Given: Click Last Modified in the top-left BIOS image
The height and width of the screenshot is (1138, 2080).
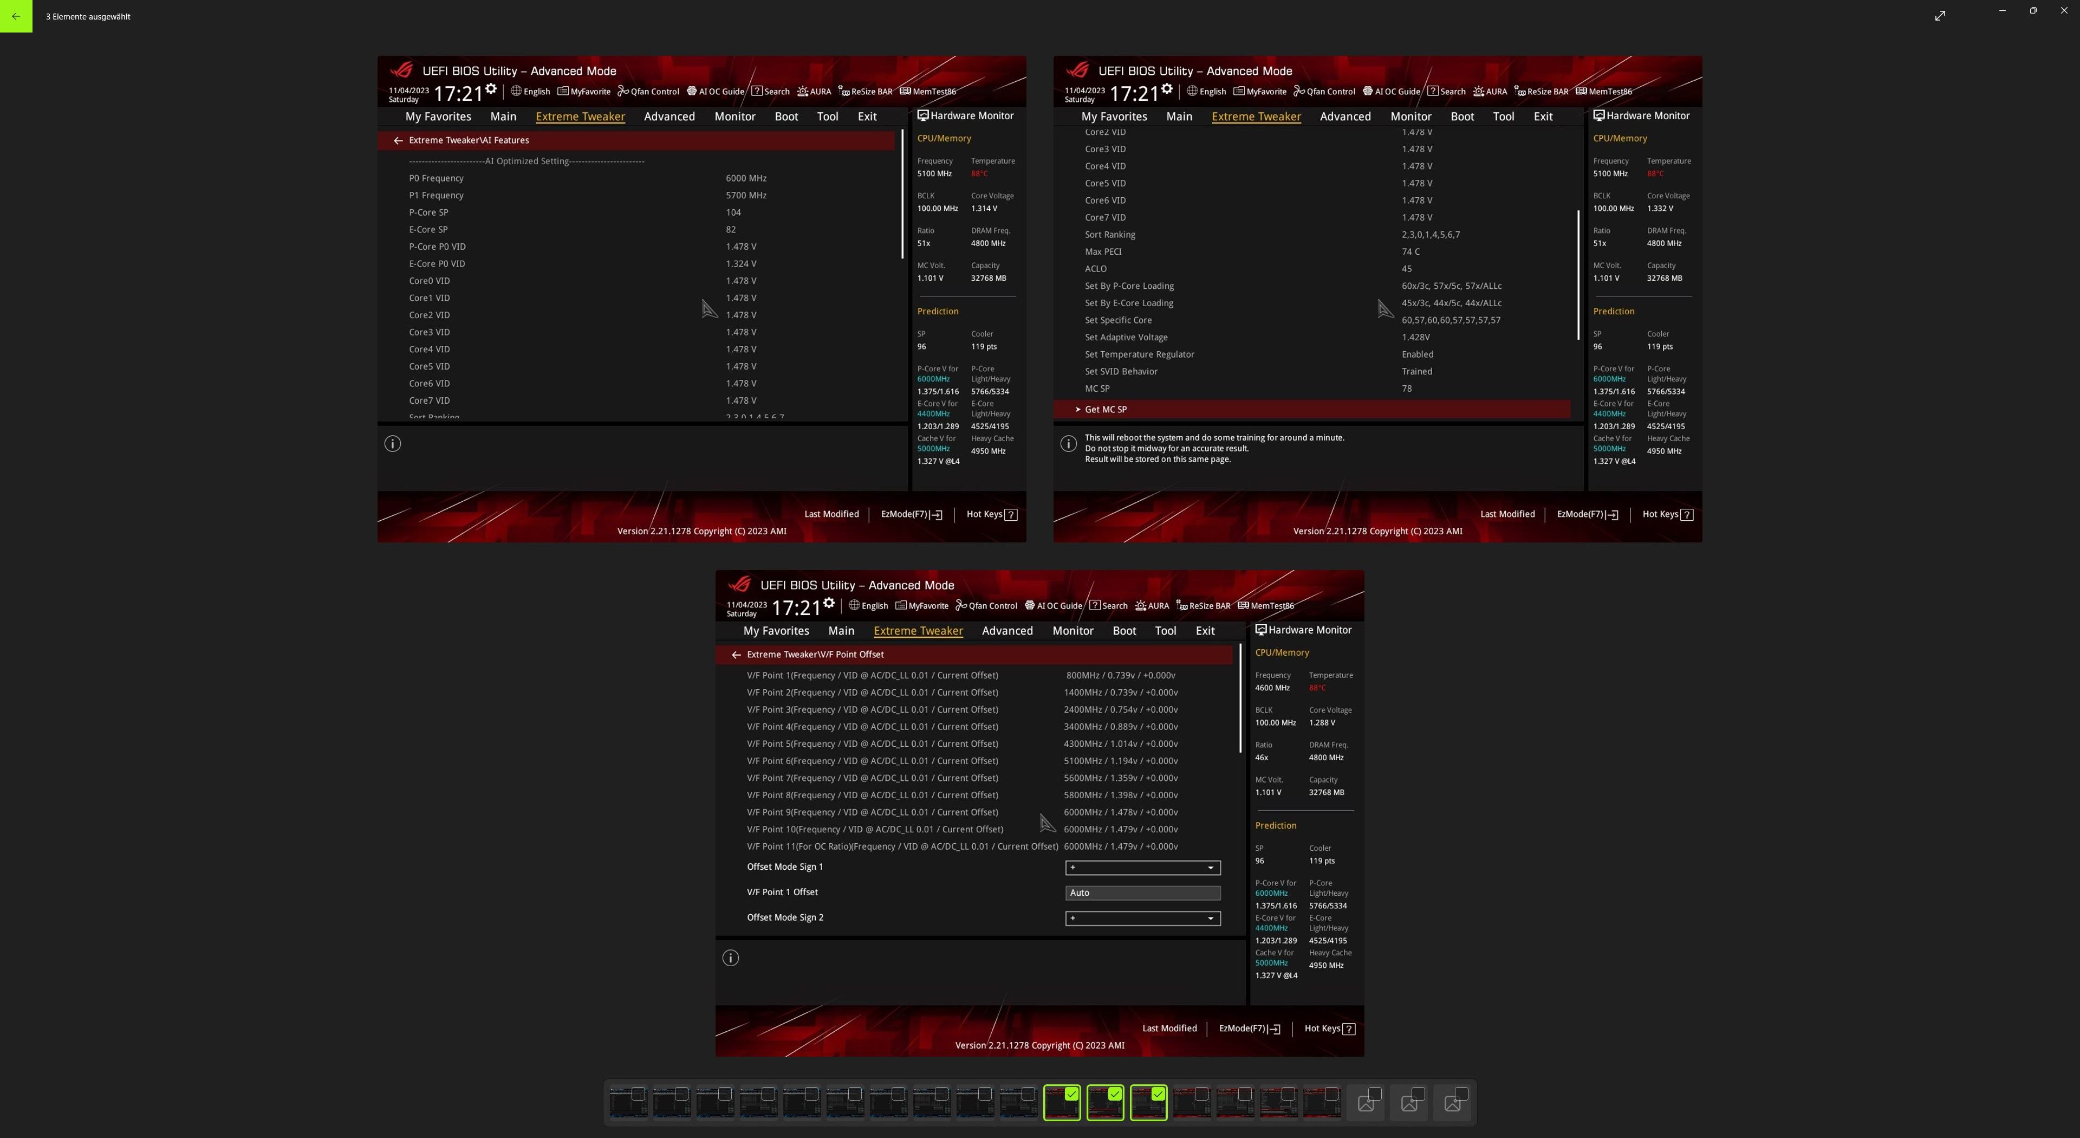Looking at the screenshot, I should click(x=831, y=514).
